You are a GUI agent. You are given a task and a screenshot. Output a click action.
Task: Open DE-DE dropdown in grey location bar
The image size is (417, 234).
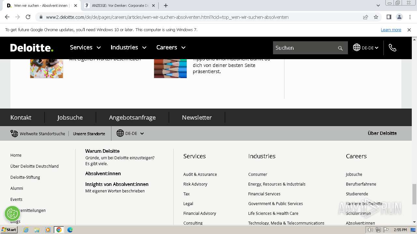coord(131,133)
